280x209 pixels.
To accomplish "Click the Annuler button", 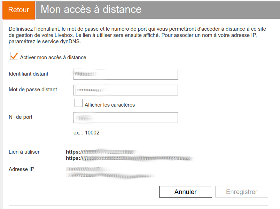I will [185, 192].
